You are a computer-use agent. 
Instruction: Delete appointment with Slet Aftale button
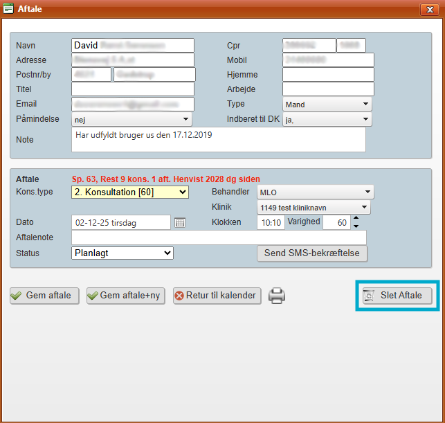tap(397, 296)
